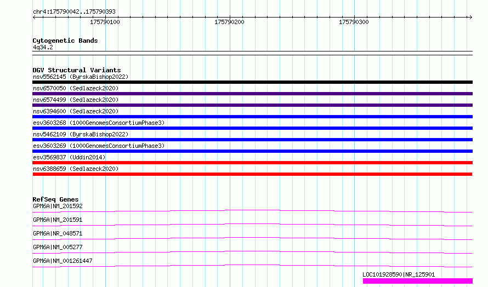Viewport: 488px width, 287px height.
Task: Click the blue bar for nsv5462109
Action: pyautogui.click(x=252, y=140)
